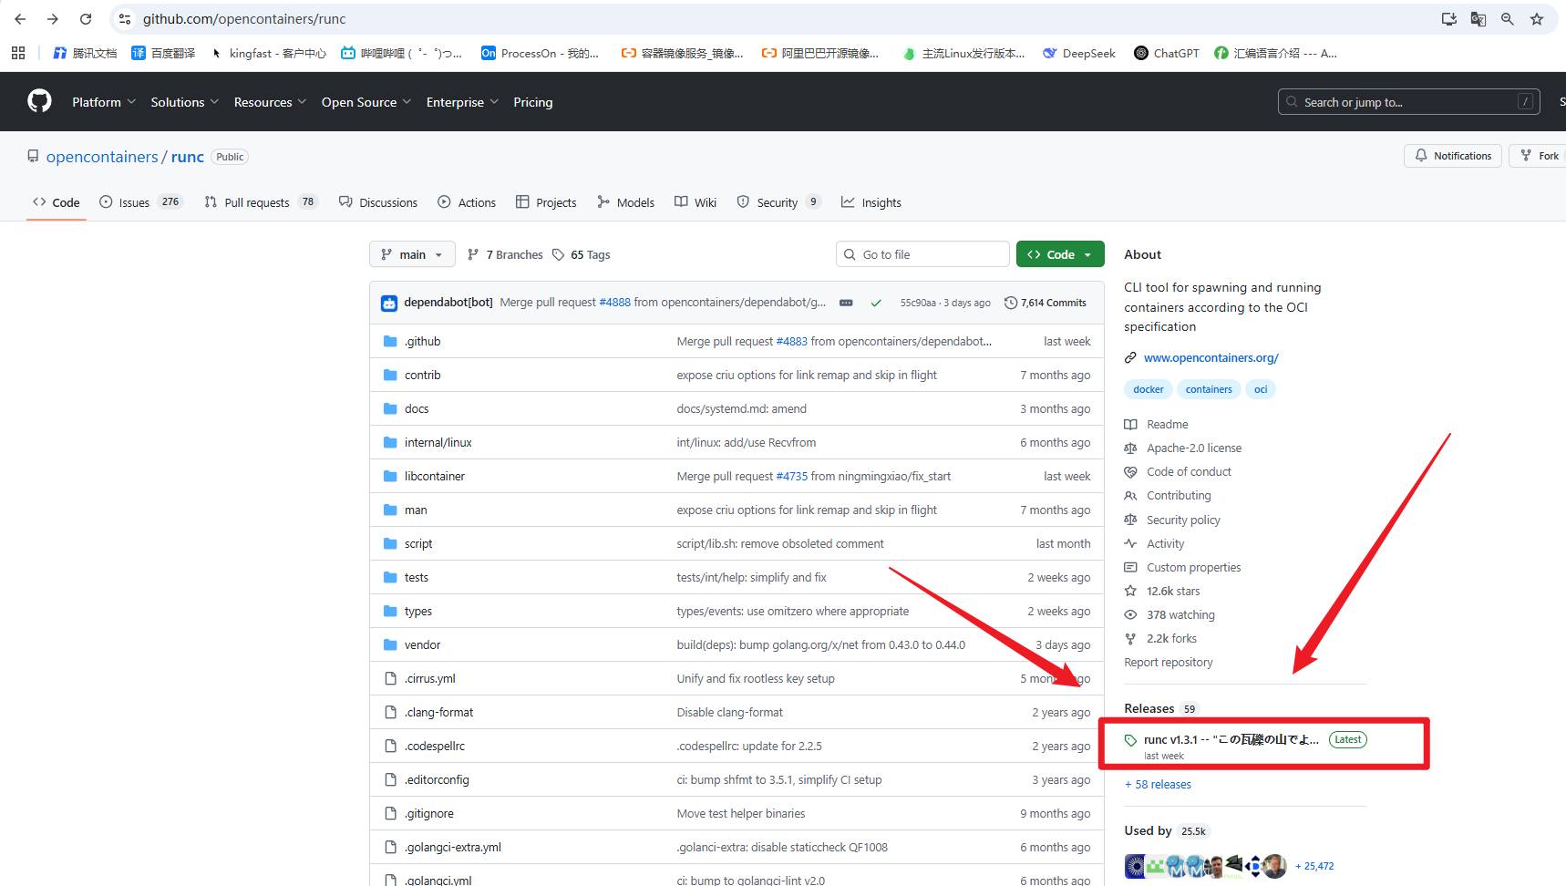View commit status green checkmark
Screen dimensions: 1566x886
click(876, 303)
